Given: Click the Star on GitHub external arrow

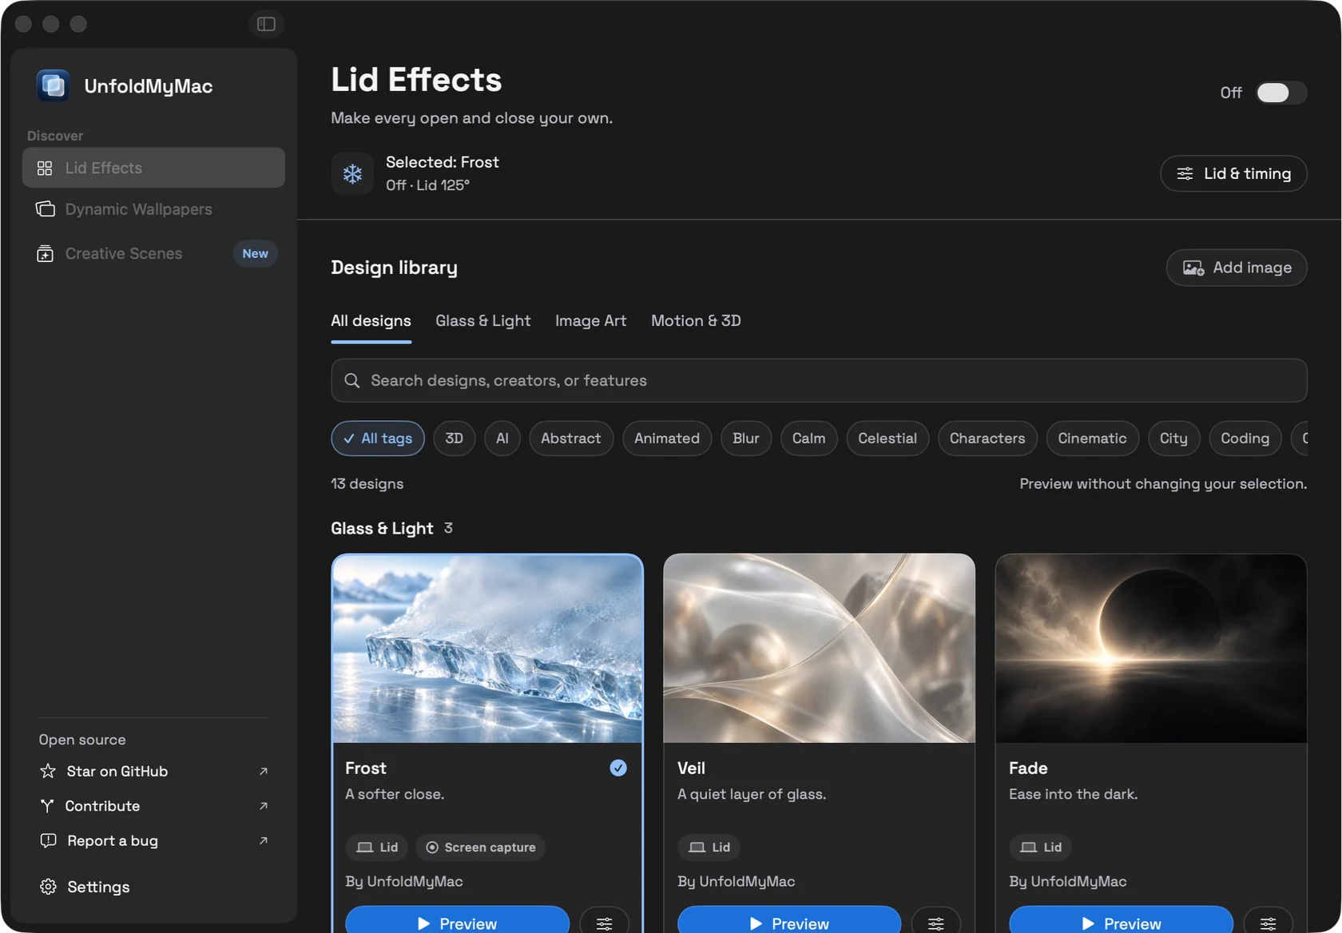Looking at the screenshot, I should pyautogui.click(x=264, y=771).
